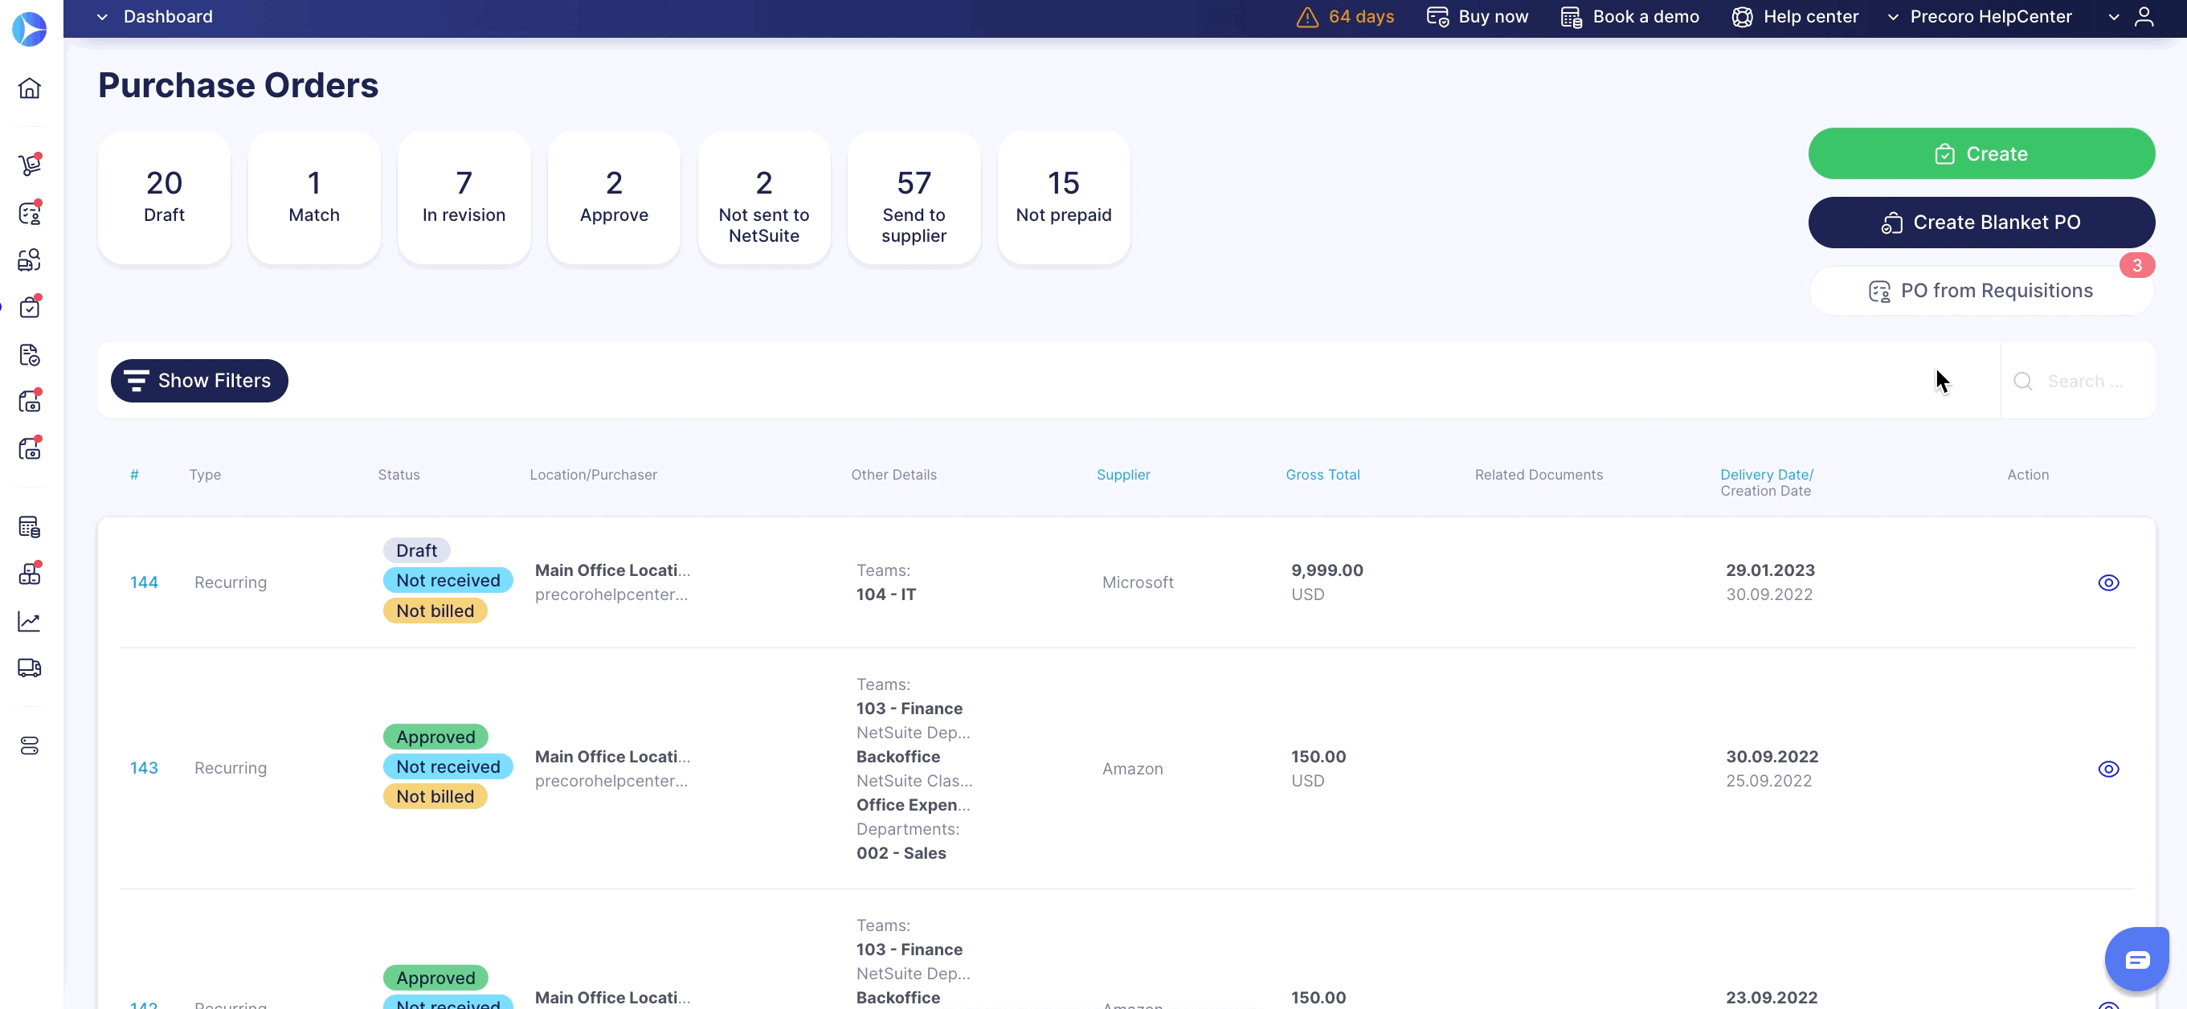2187x1009 pixels.
Task: Click the search magnifier icon
Action: pyautogui.click(x=2023, y=381)
